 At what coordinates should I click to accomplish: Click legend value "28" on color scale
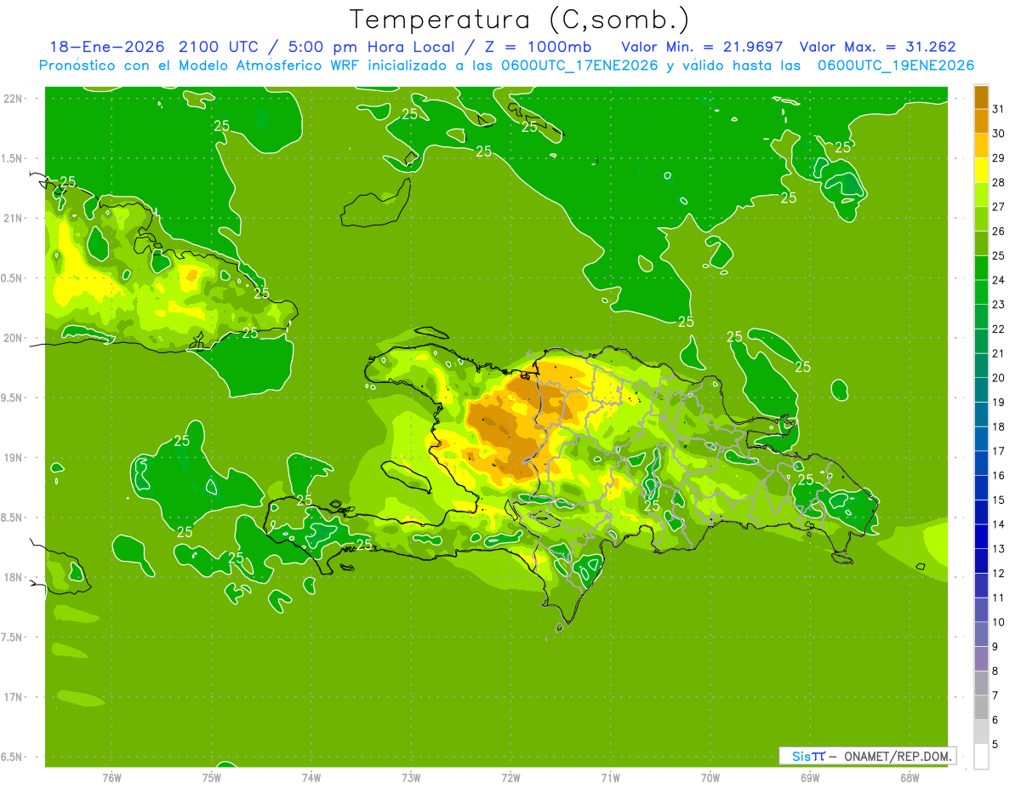999,182
